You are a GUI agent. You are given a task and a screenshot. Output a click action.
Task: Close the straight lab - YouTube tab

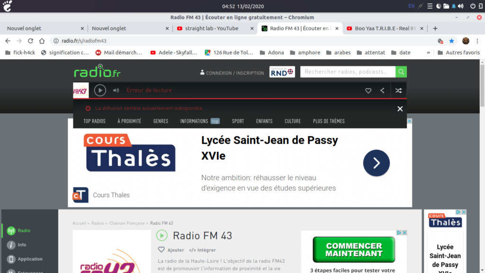(252, 28)
